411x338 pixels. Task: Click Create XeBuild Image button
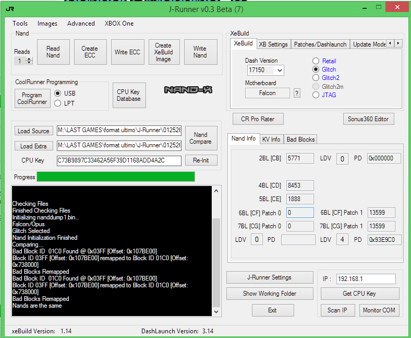click(x=164, y=52)
